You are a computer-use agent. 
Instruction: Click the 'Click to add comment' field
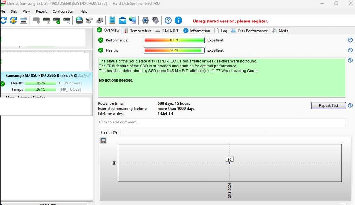coord(222,122)
